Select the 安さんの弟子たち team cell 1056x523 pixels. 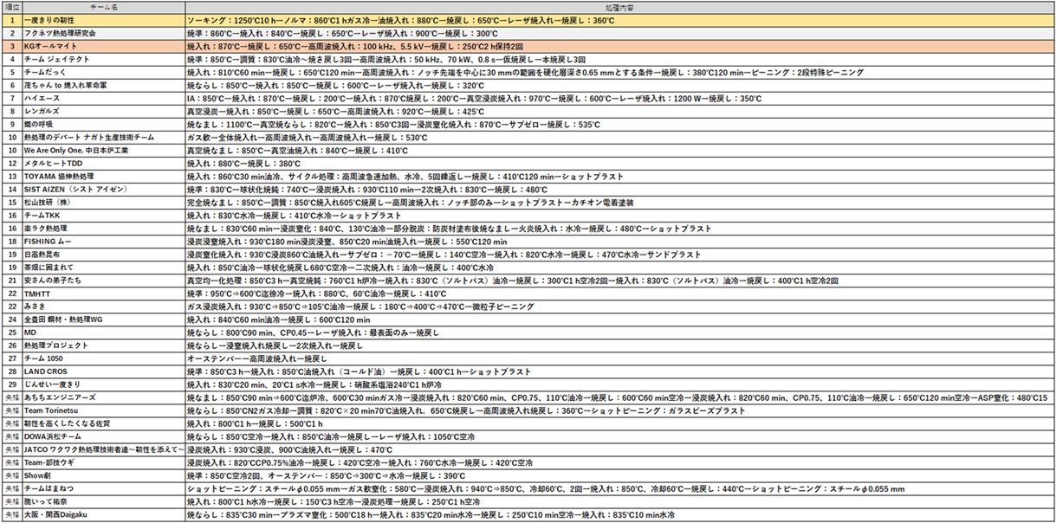[103, 281]
